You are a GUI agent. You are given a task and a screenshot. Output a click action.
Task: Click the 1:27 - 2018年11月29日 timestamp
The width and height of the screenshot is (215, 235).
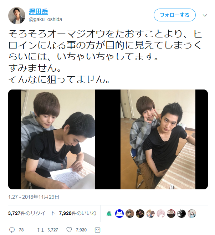[34, 197]
